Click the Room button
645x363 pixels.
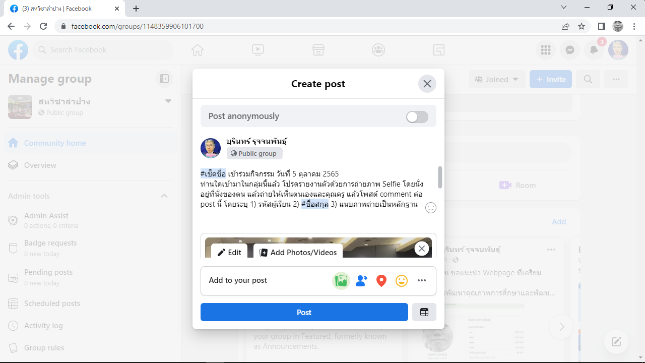[x=519, y=186]
